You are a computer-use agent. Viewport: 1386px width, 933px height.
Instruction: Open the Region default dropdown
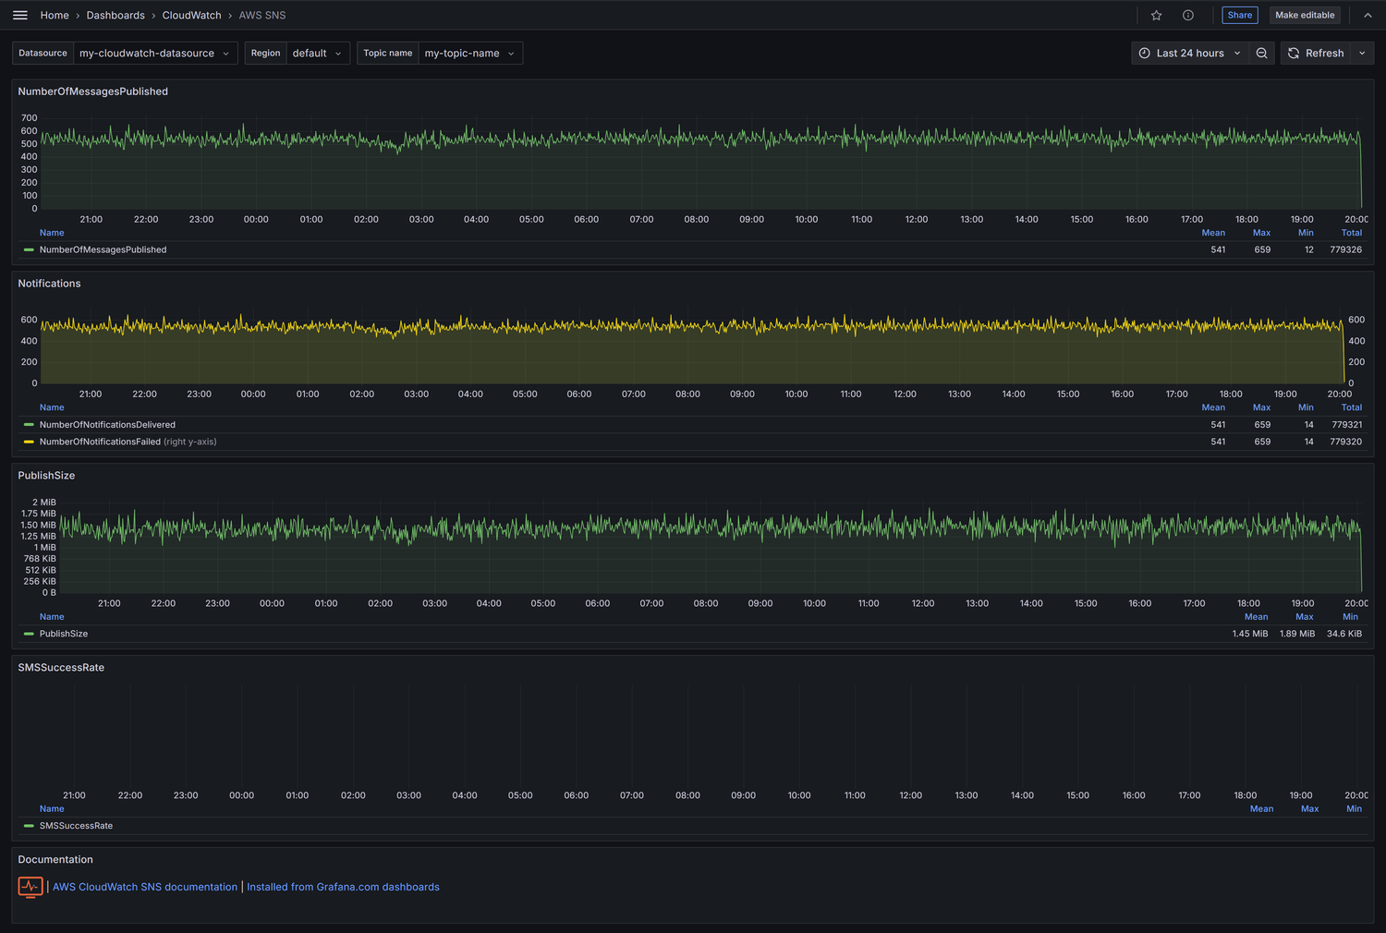point(317,54)
